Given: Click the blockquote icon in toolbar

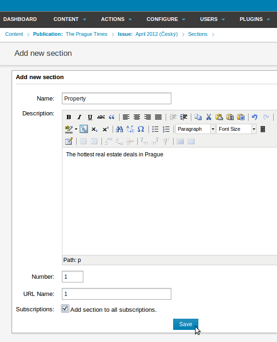Looking at the screenshot, I should (112, 117).
